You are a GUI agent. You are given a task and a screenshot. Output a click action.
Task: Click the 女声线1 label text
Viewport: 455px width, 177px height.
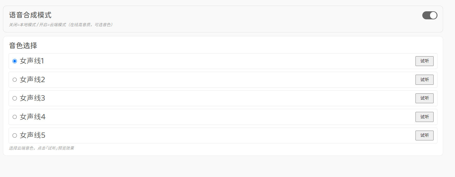click(32, 61)
